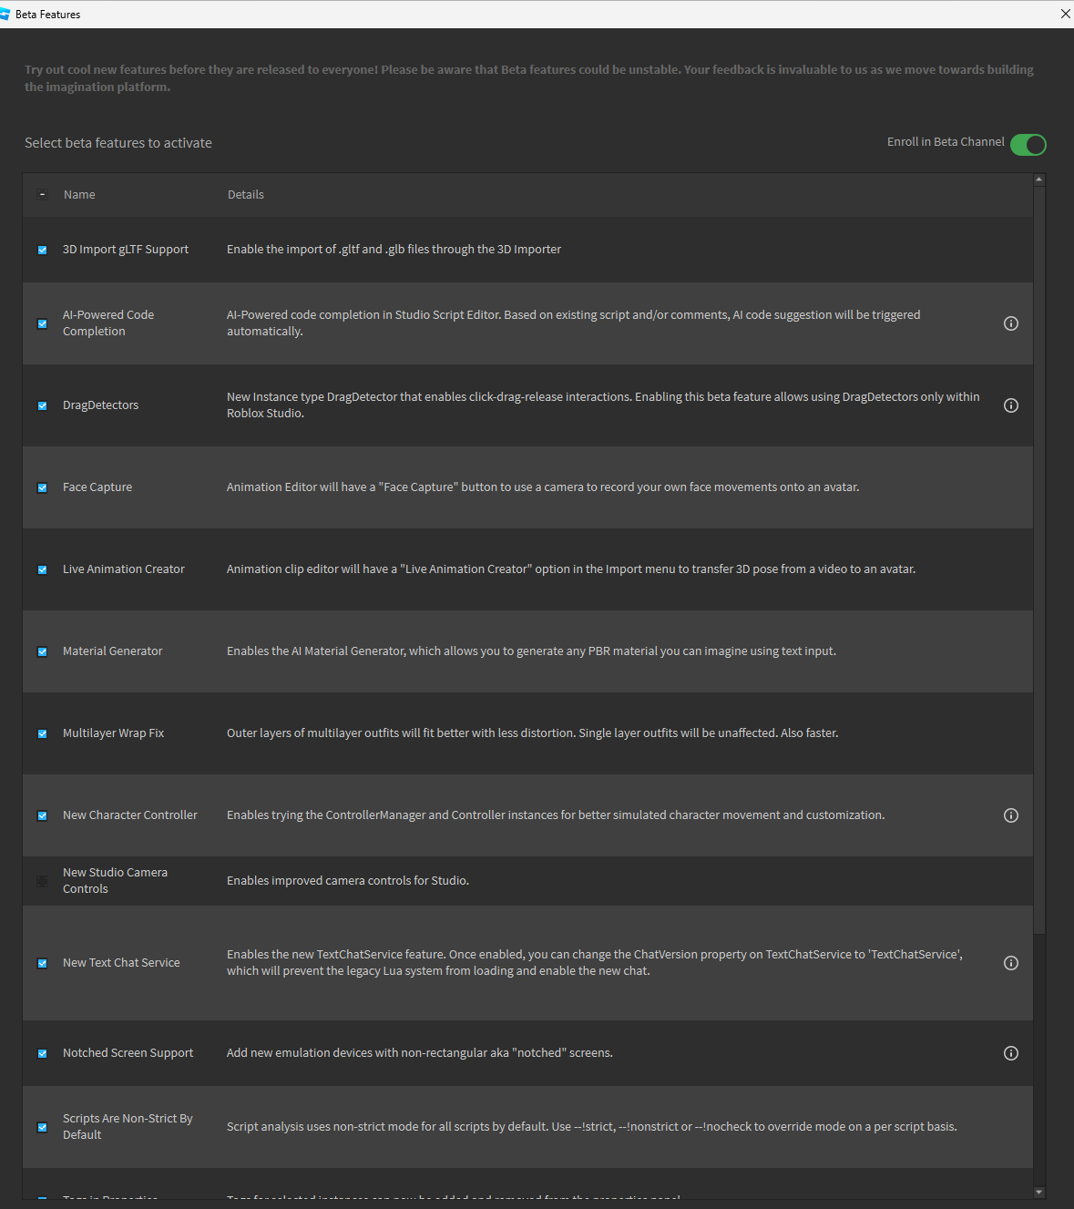Screen dimensions: 1074x1209
Task: Click scrollbar down arrow
Action: click(1039, 1192)
